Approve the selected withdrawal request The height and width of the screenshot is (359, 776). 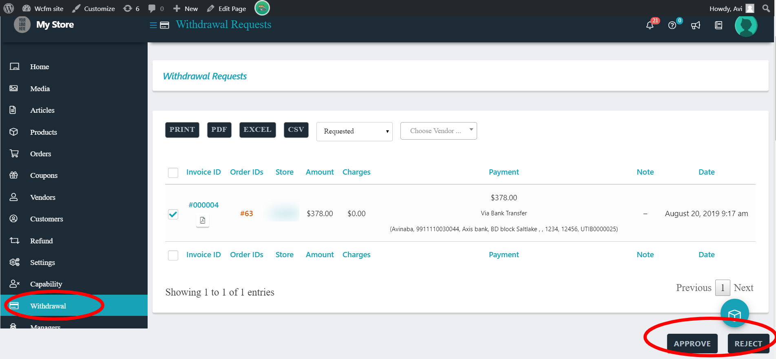pos(692,344)
